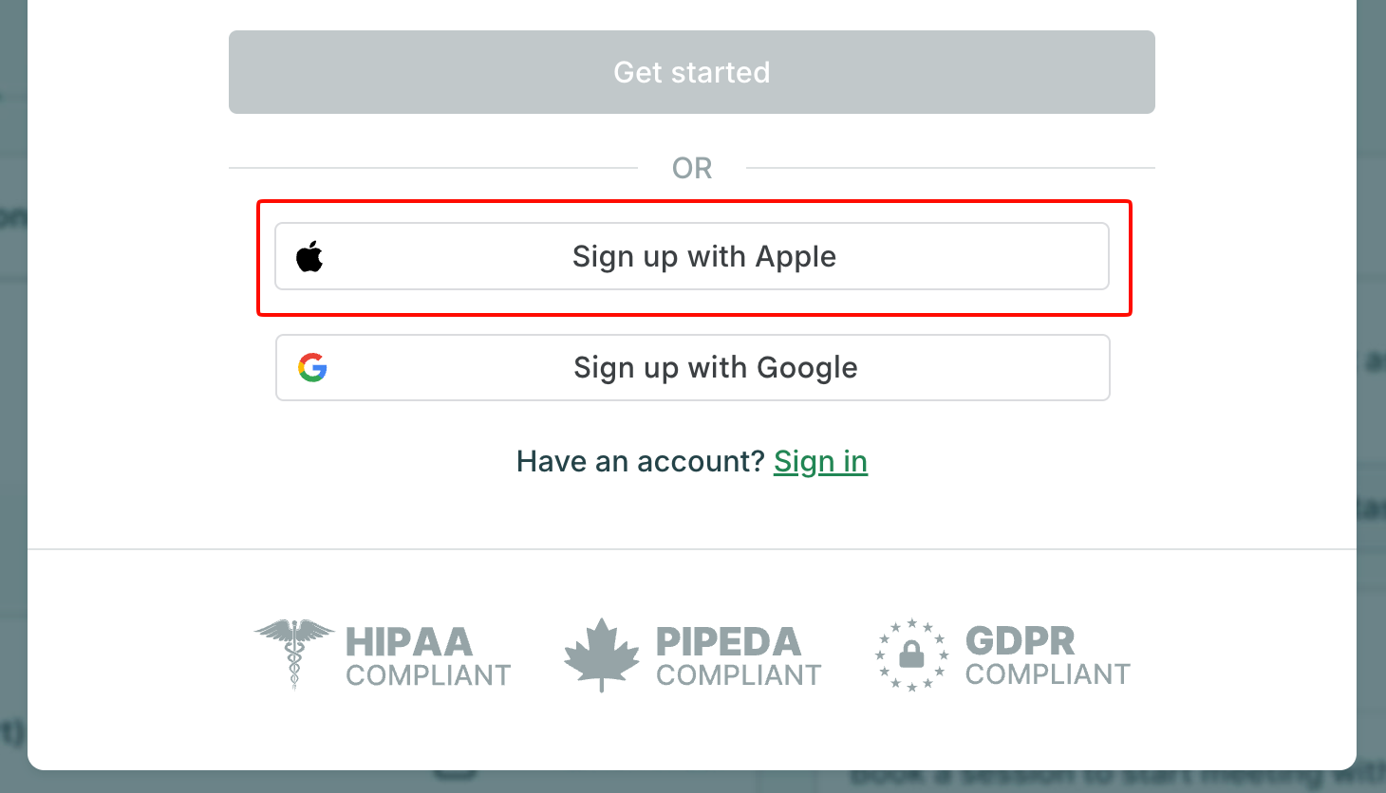Click the HIPAA caduceus emblem
The image size is (1386, 793).
tap(294, 653)
